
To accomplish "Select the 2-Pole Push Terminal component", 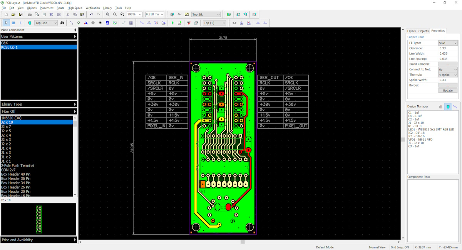I will click(18, 166).
